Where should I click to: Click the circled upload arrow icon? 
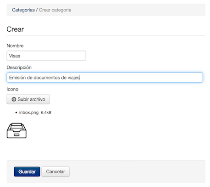[14, 99]
